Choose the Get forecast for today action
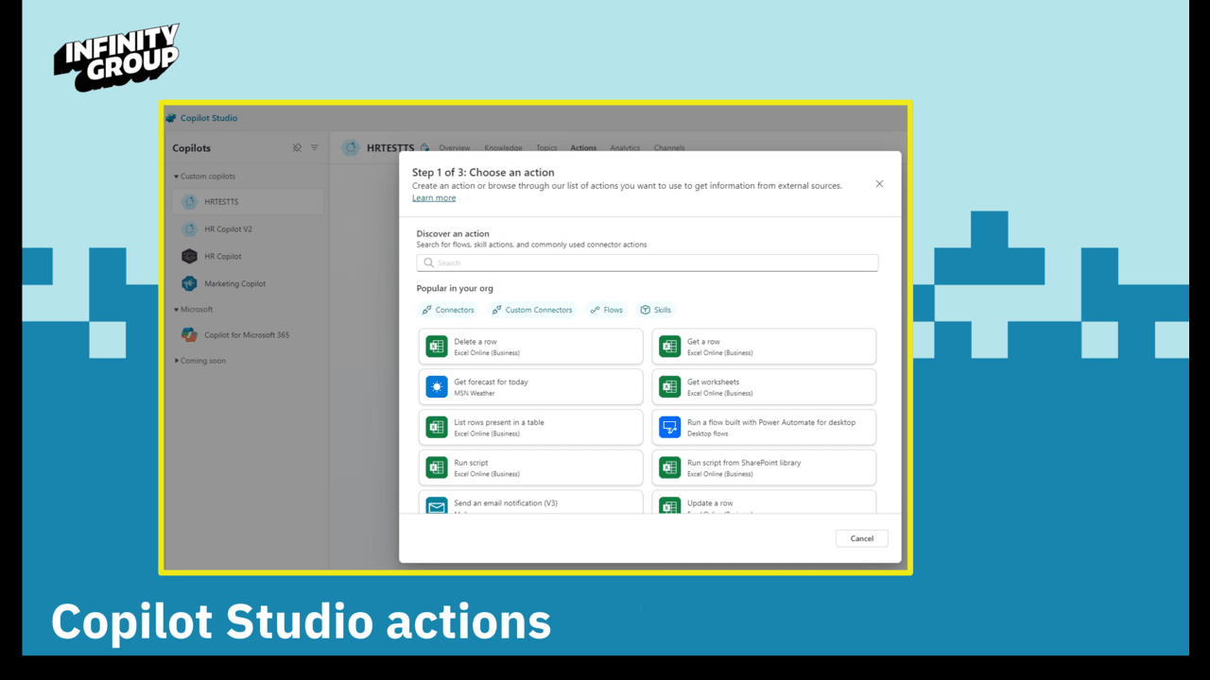Screen dimensions: 1210x680 530,387
